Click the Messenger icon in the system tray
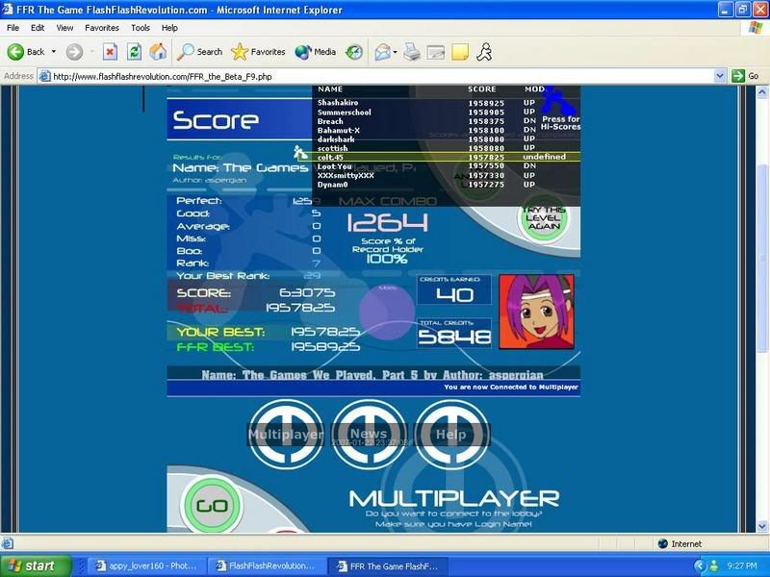 point(713,566)
